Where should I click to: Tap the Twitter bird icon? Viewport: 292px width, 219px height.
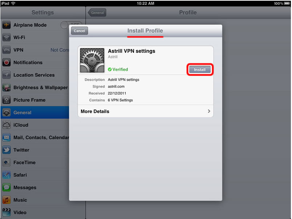point(7,150)
